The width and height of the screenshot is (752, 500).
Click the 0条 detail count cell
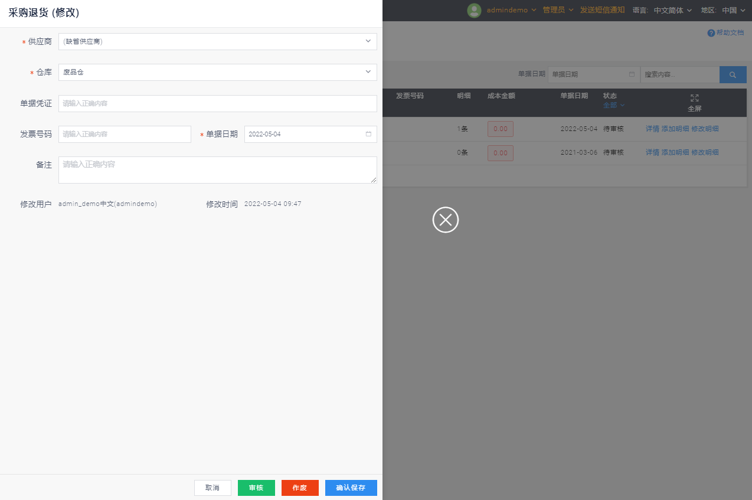(462, 152)
